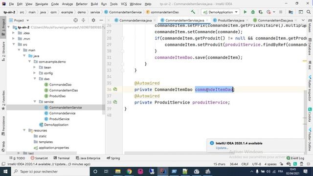Viewport: 313px width, 176px height.
Task: Start debugging with the bug icon
Action: point(253,12)
